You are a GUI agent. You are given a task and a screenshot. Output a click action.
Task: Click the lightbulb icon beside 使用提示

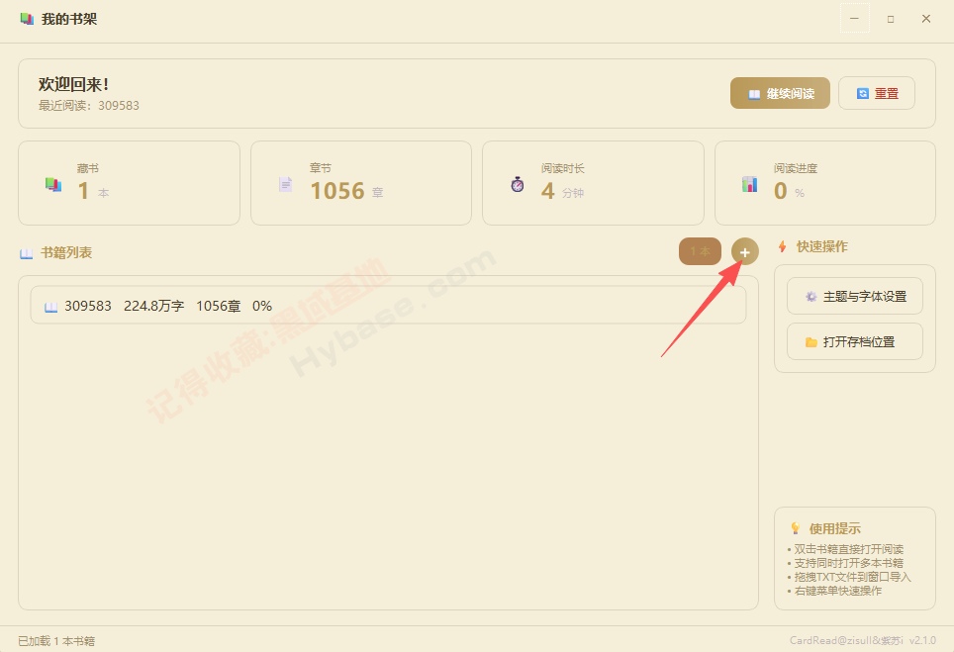click(796, 528)
